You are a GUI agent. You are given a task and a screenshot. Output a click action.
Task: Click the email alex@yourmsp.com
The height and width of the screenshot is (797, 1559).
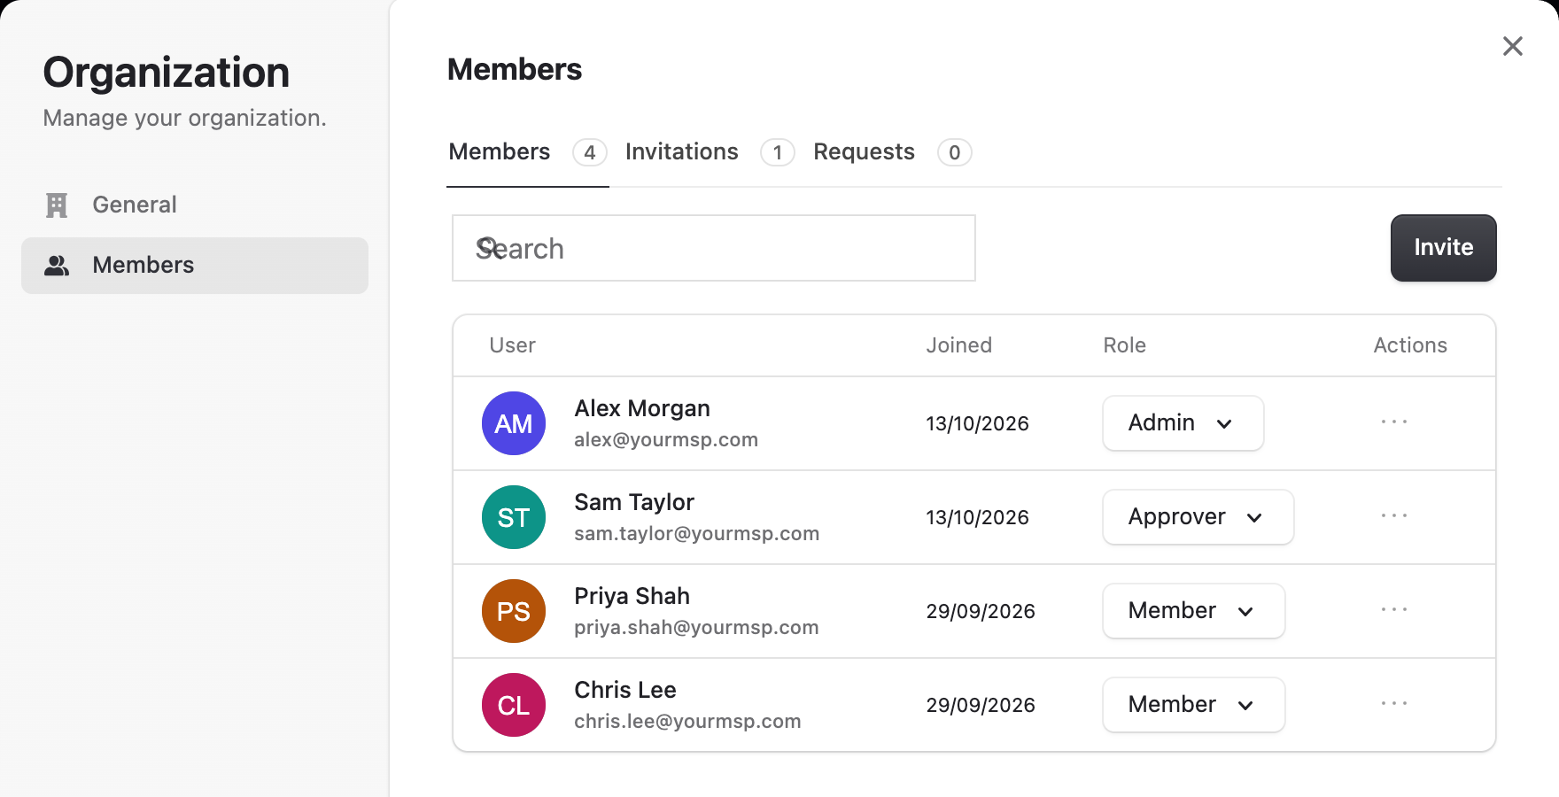[666, 440]
